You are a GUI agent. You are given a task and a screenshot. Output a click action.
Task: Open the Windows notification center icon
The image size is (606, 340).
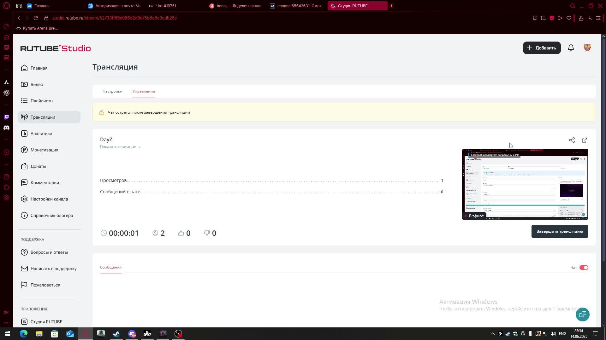pyautogui.click(x=596, y=334)
